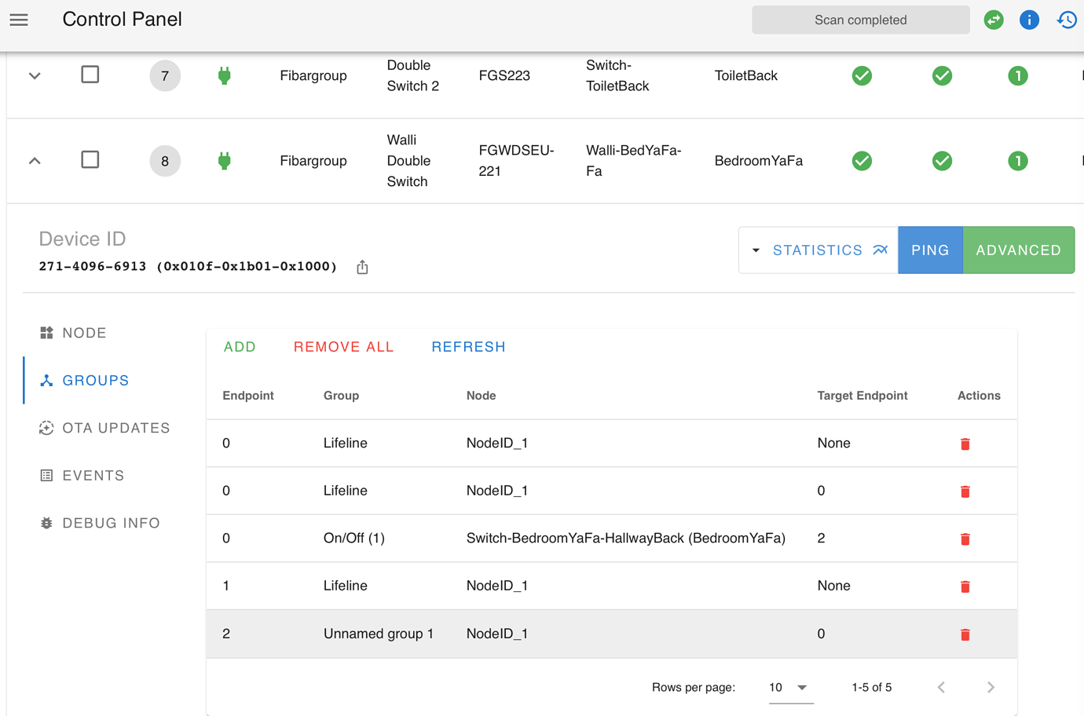Click the green checkmark status on ToiletBack row
This screenshot has height=716, width=1084.
(862, 75)
